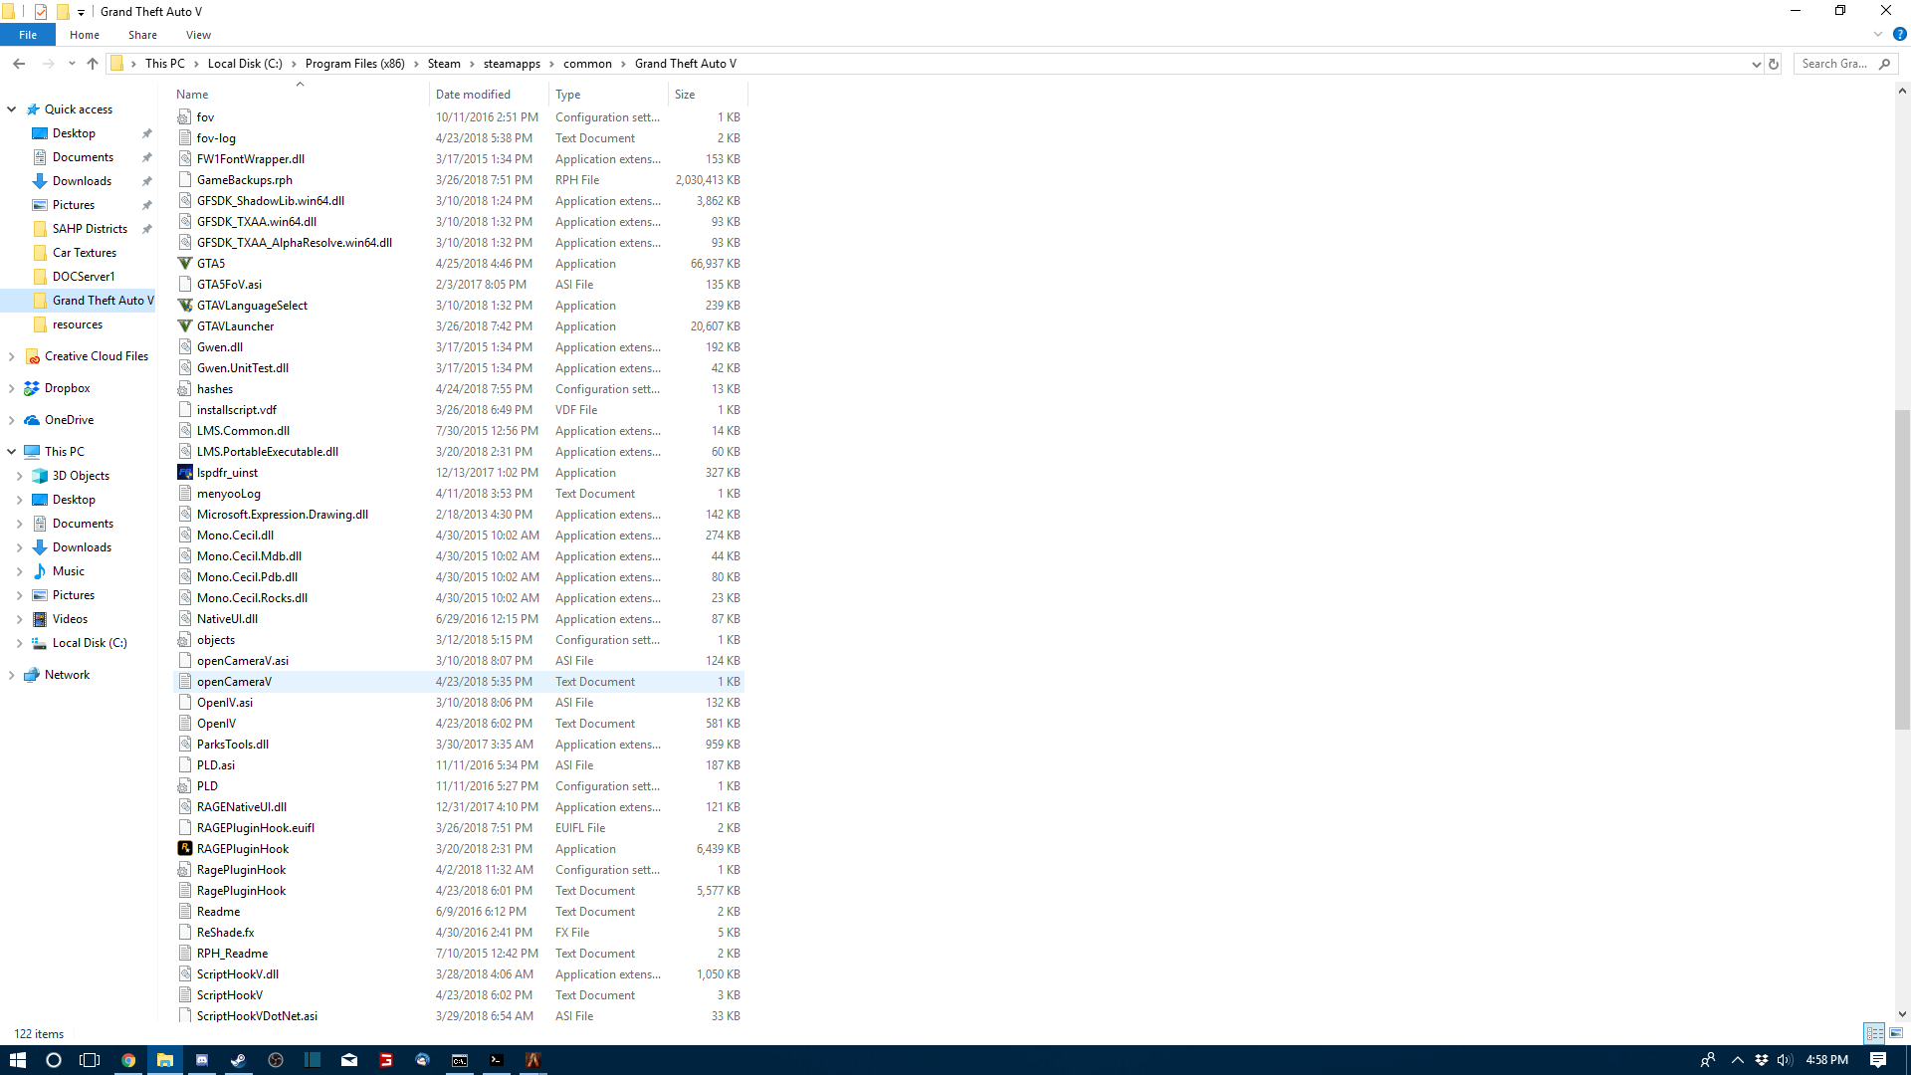Collapse the Quick access tree
The width and height of the screenshot is (1911, 1075).
point(12,109)
